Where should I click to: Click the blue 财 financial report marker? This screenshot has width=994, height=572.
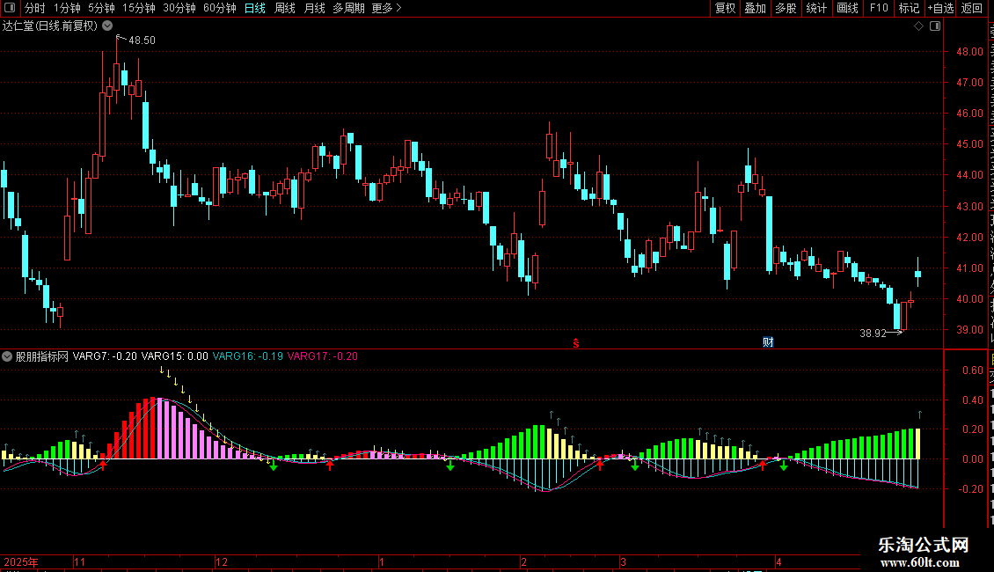pyautogui.click(x=768, y=342)
